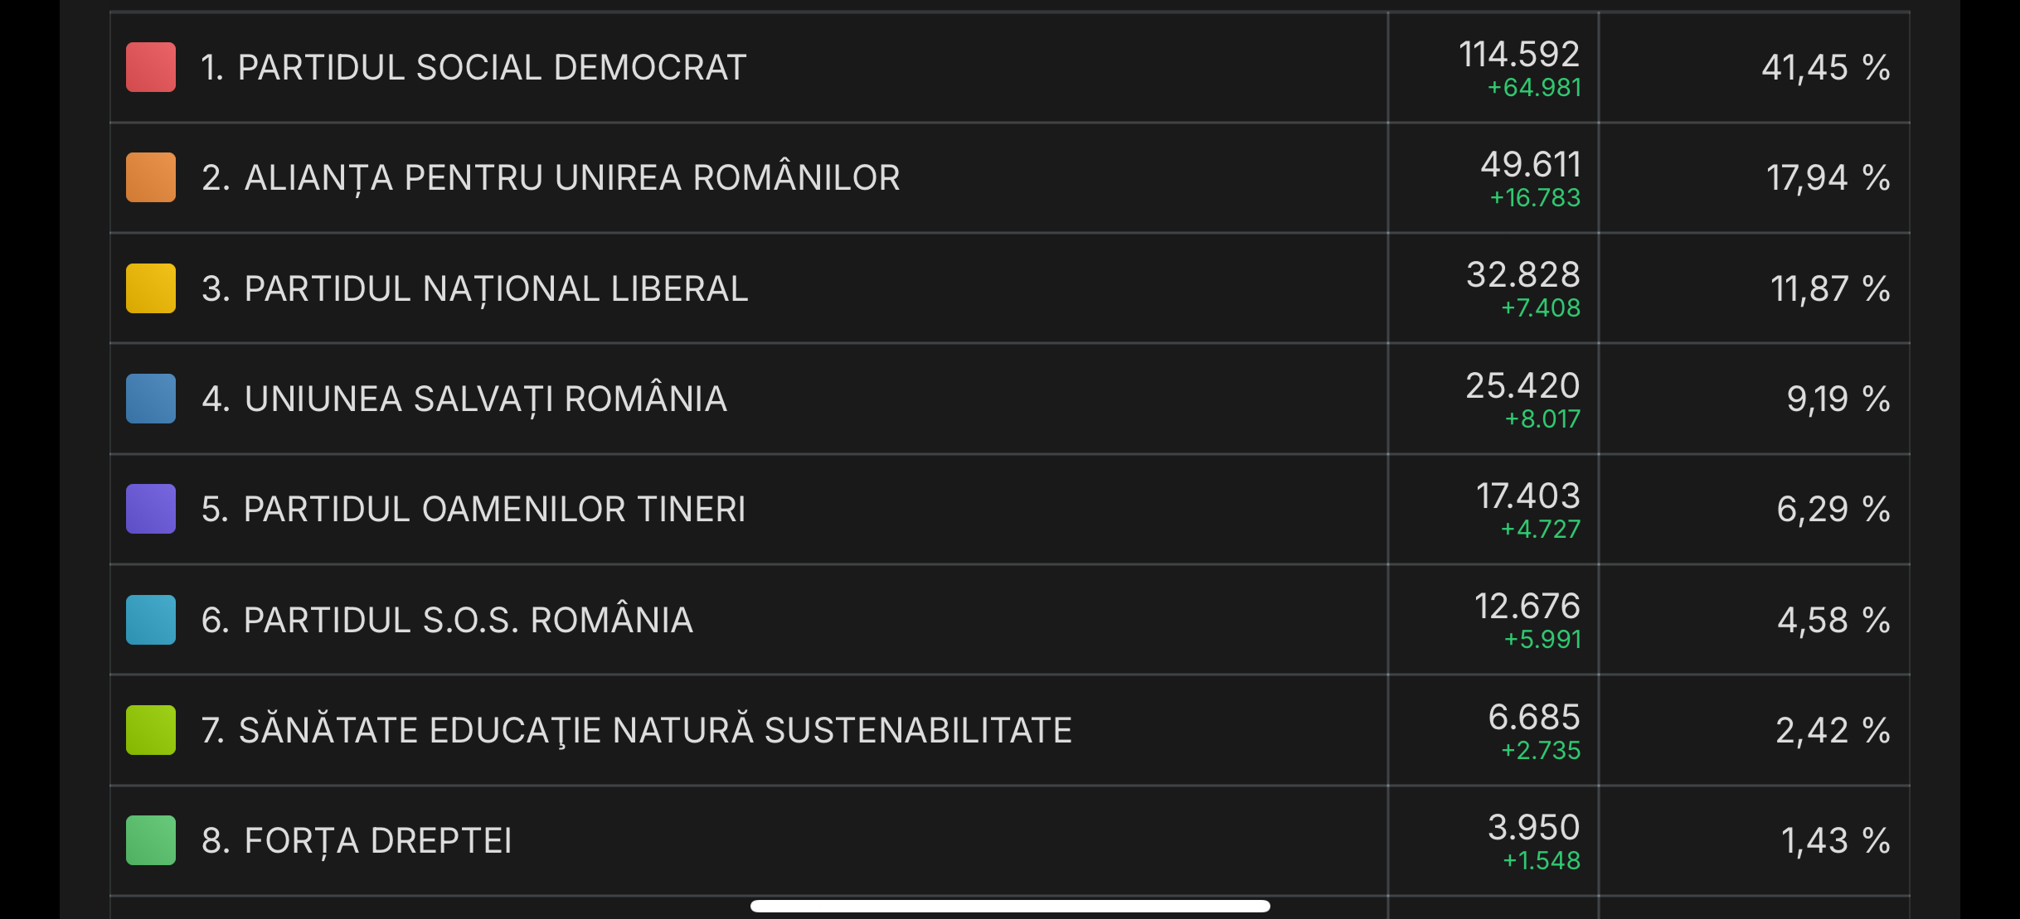The image size is (2020, 919).
Task: Click the yellow Partidul Național Liberal swatch
Action: pos(151,288)
